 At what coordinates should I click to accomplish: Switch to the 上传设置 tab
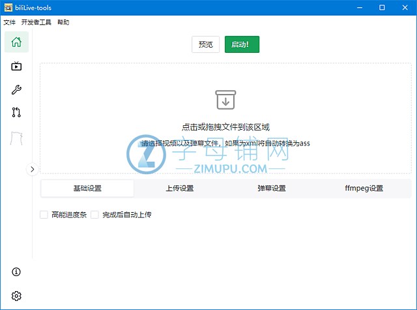[180, 189]
